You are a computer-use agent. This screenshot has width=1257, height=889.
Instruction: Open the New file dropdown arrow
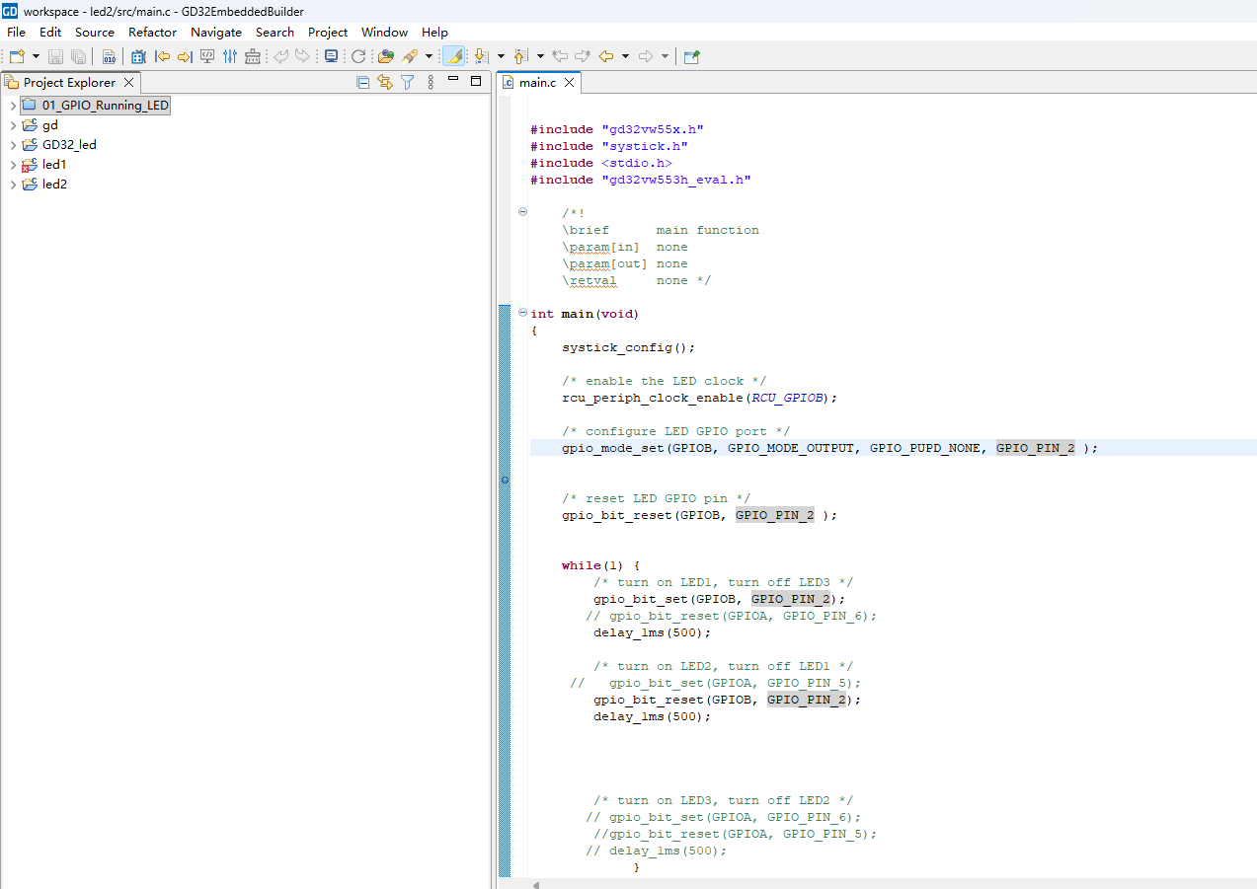coord(37,57)
